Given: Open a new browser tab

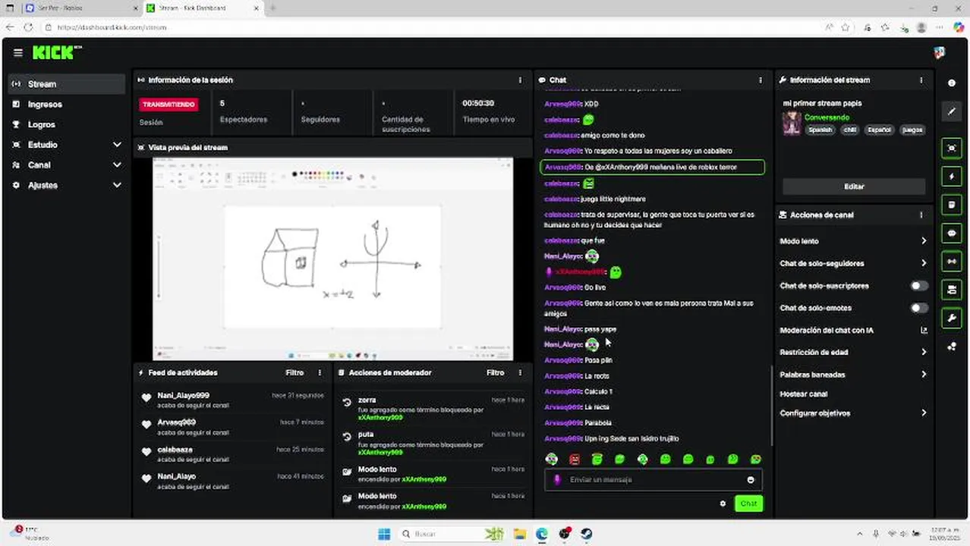Looking at the screenshot, I should (272, 8).
